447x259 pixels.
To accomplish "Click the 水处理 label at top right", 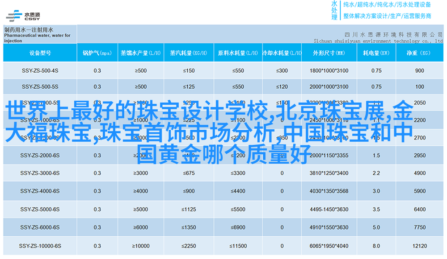I will [334, 10].
